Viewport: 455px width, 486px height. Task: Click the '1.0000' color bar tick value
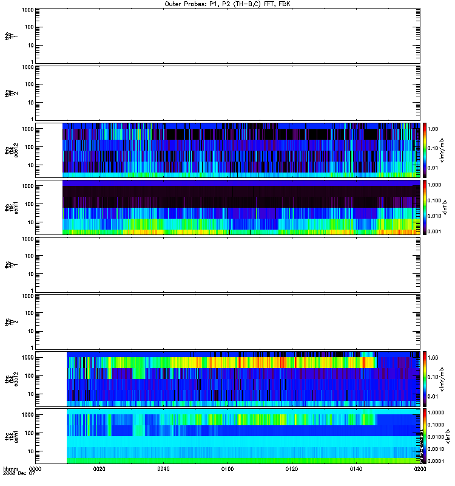pos(436,412)
